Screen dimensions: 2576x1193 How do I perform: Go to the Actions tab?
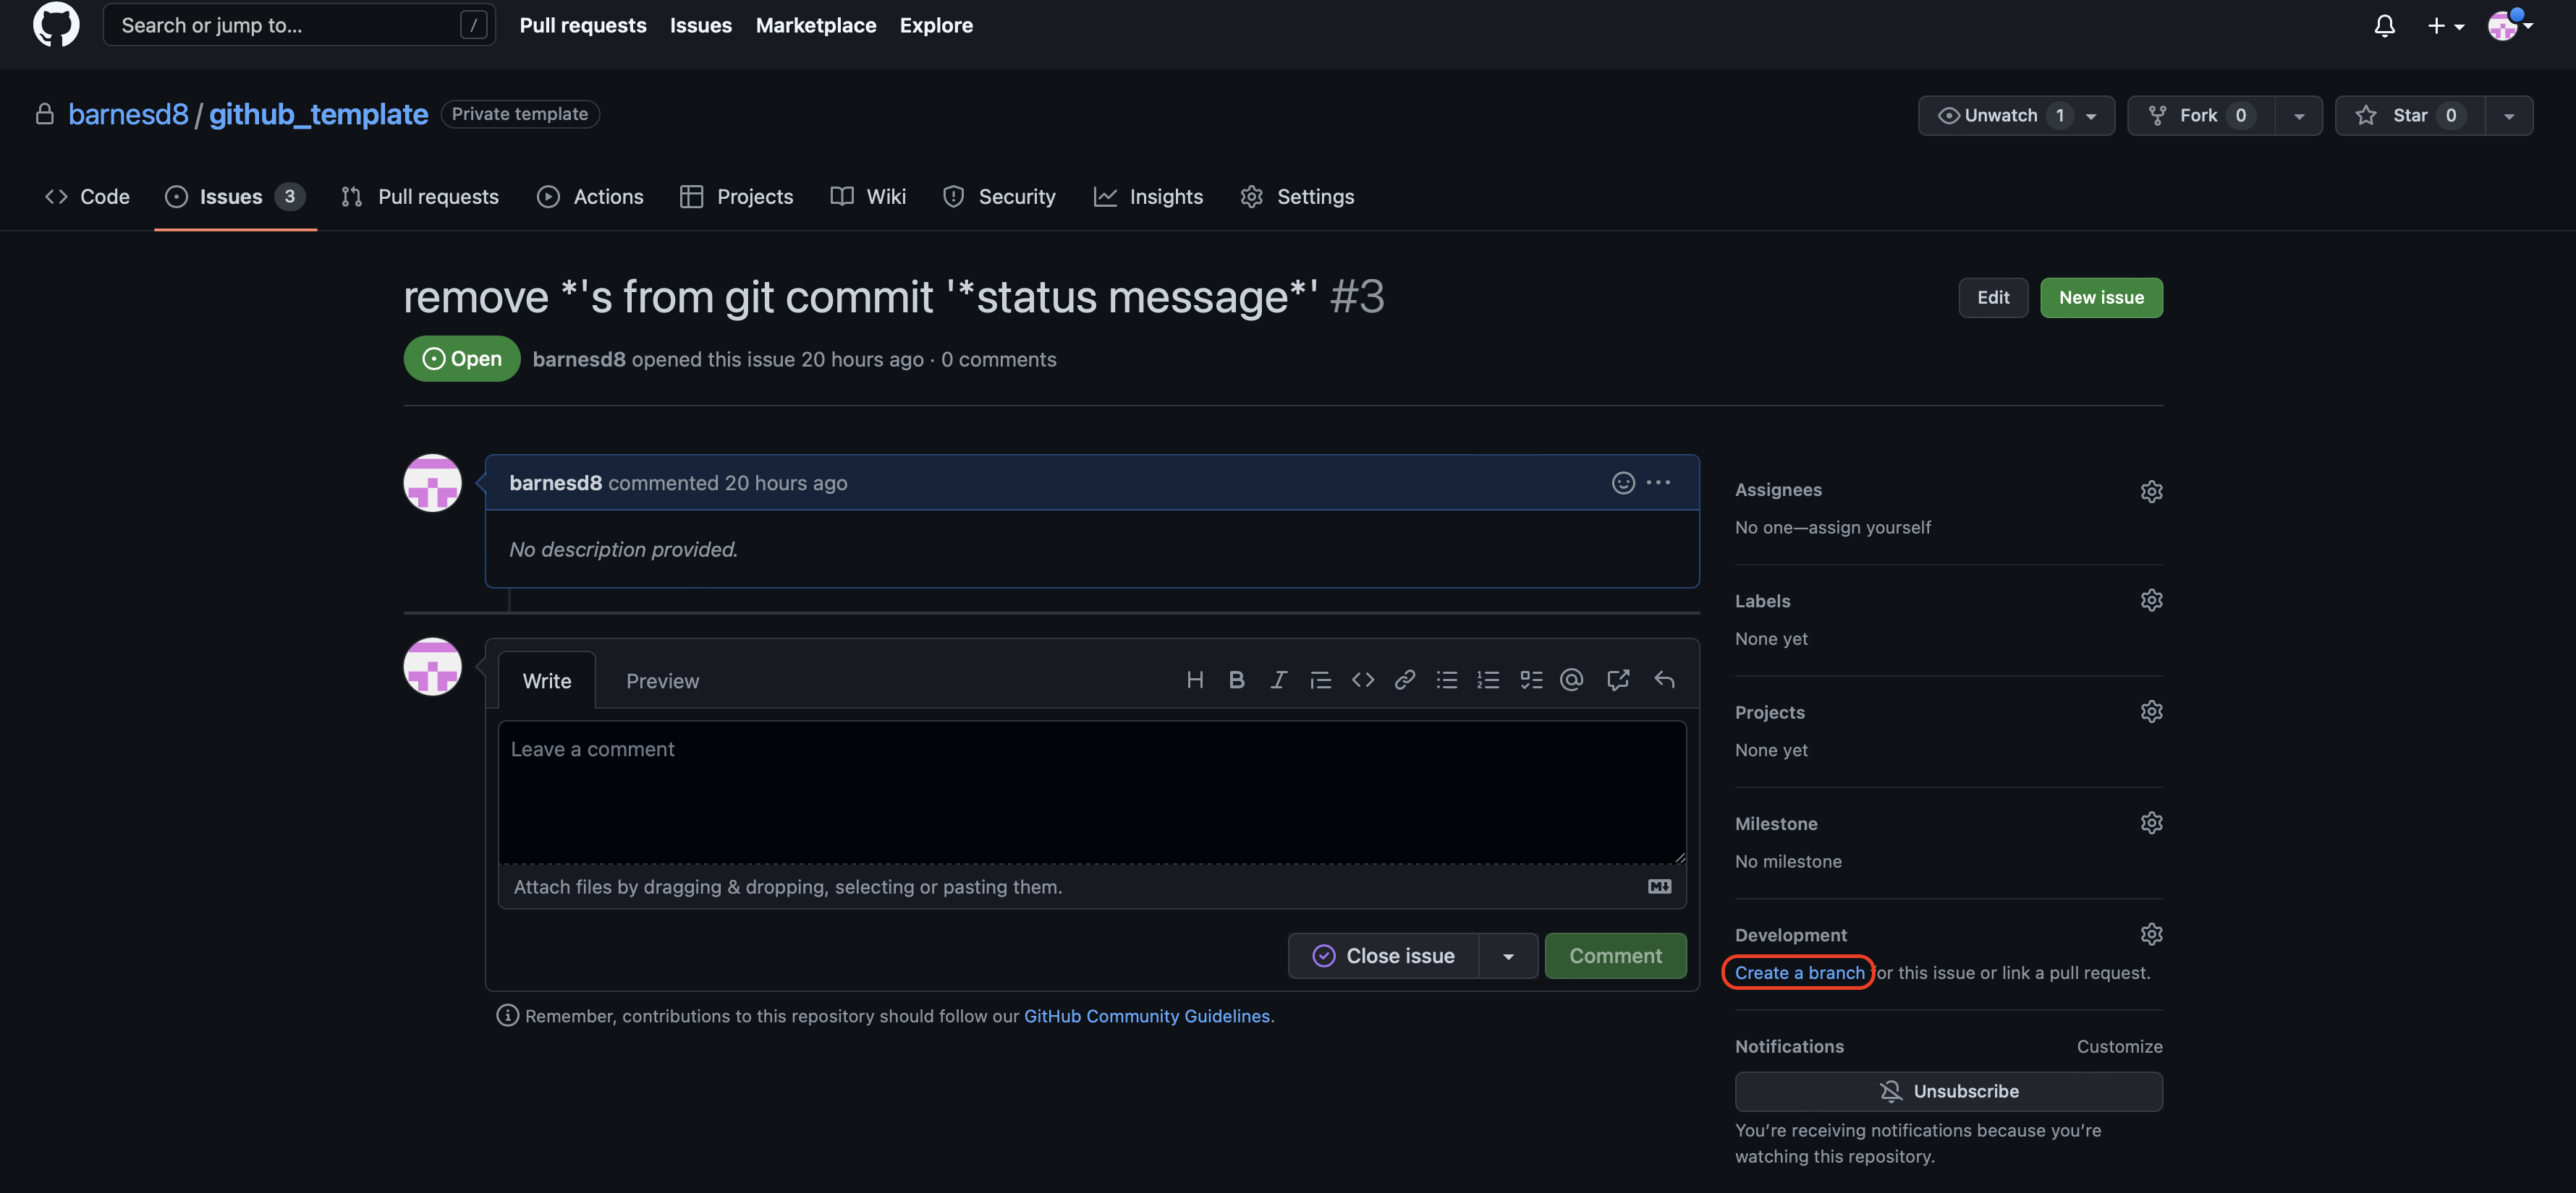[x=590, y=197]
